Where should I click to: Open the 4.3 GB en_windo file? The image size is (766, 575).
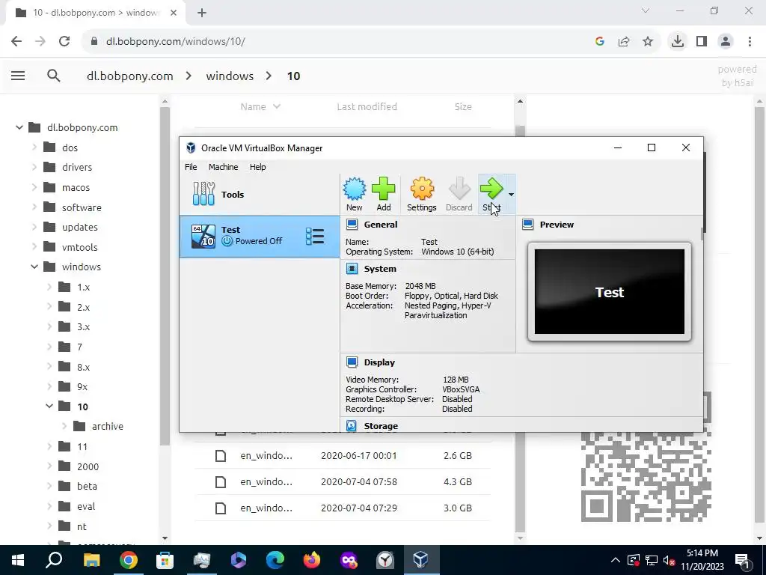click(343, 482)
